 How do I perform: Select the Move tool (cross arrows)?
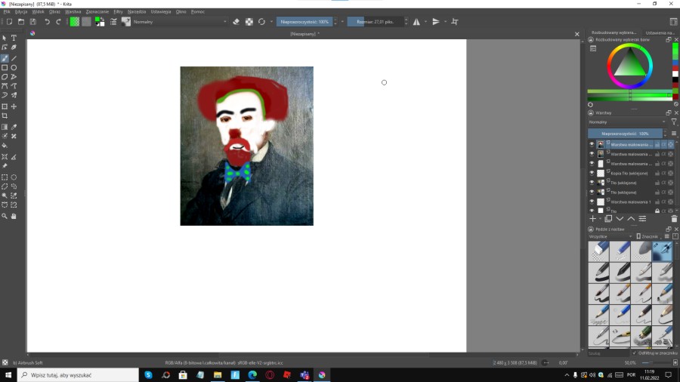pyautogui.click(x=14, y=106)
